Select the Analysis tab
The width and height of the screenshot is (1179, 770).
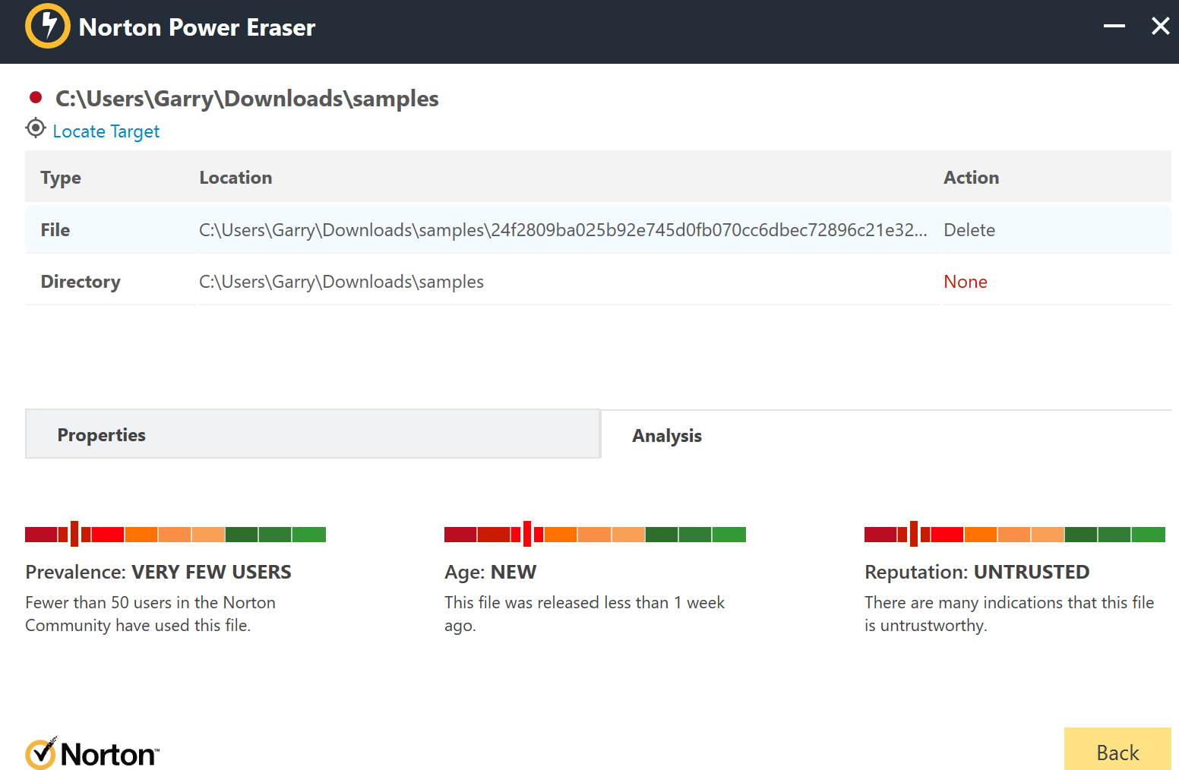click(667, 436)
